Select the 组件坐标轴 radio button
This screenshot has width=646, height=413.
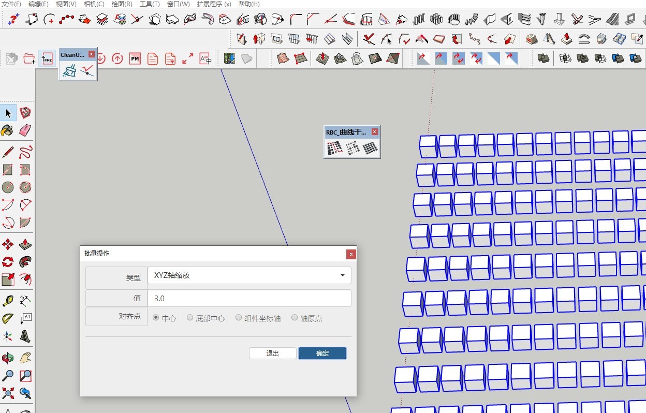(239, 318)
